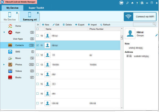Click the large contact avatar in details panel
Screen dimensions: 159x112
tap(130, 34)
